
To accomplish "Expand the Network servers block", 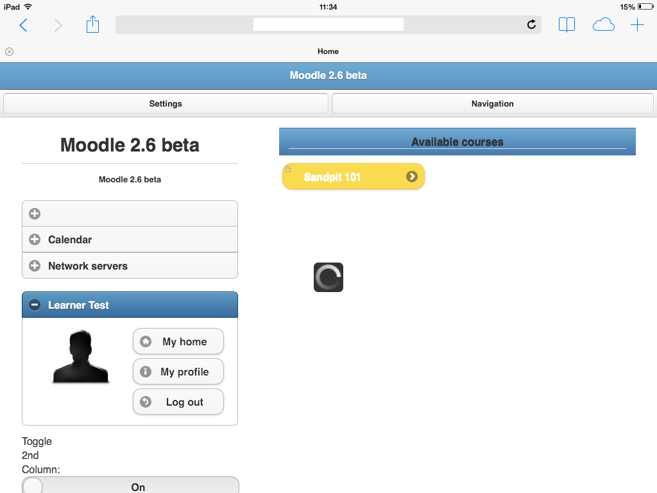I will 130,266.
